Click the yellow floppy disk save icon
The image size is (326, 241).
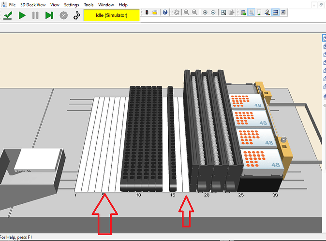[154, 13]
